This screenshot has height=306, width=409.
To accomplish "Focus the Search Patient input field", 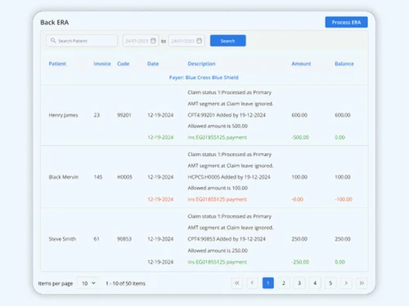I will click(82, 41).
